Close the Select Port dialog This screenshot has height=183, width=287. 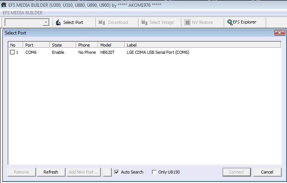(x=279, y=33)
